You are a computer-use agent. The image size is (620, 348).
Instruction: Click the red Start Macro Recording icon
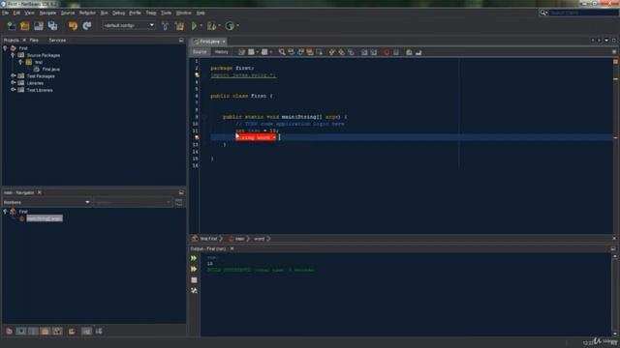point(387,52)
